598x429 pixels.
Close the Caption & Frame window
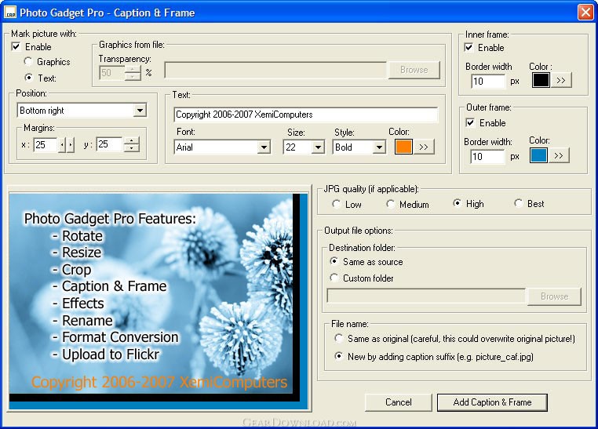(585, 13)
